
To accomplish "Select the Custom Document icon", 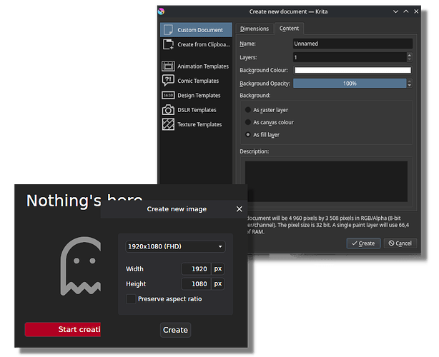I will (168, 30).
